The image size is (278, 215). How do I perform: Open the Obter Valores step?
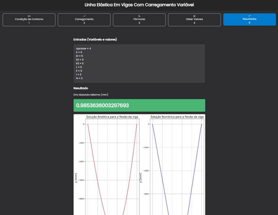pyautogui.click(x=195, y=20)
